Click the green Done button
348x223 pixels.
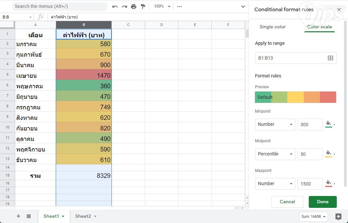pyautogui.click(x=323, y=202)
